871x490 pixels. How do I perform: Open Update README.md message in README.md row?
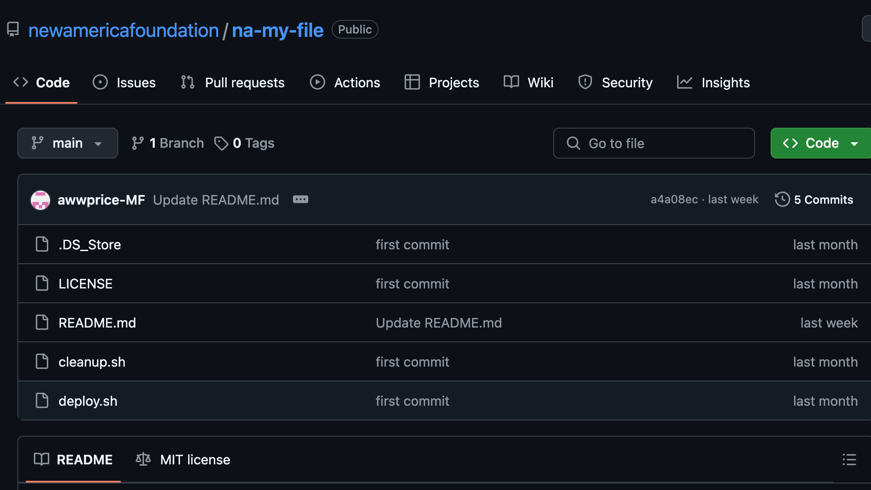pyautogui.click(x=439, y=323)
